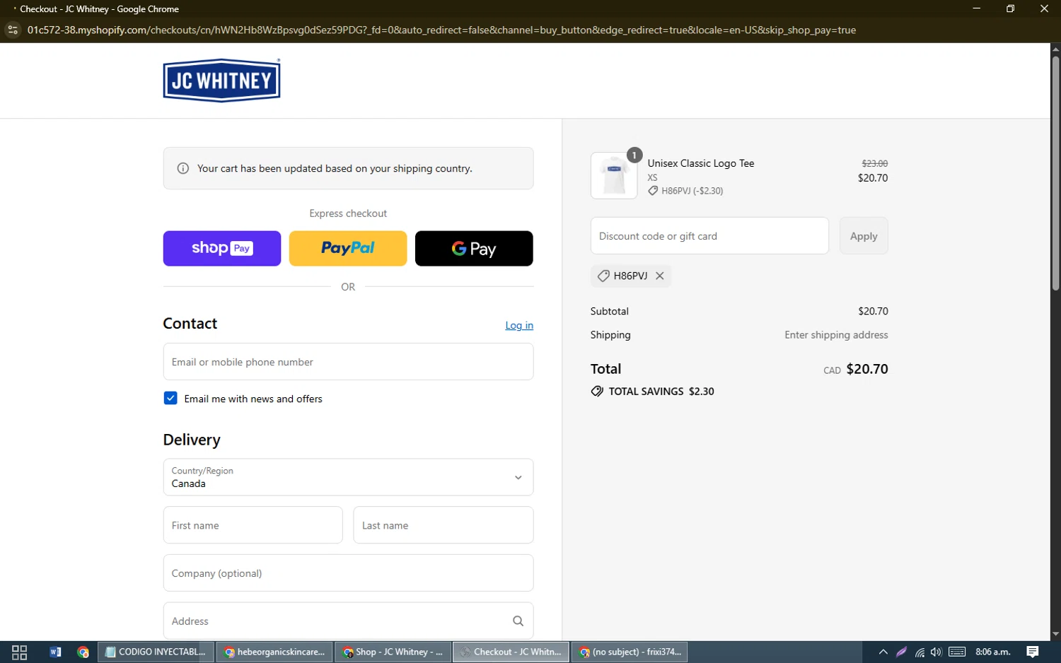Click the cart updated notice text

pos(335,168)
